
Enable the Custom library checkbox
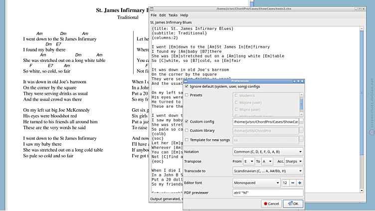(x=187, y=131)
